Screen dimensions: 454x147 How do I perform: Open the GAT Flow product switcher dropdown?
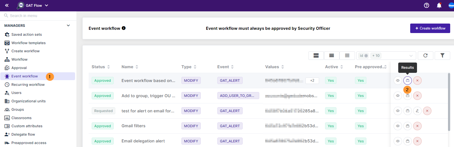click(x=33, y=5)
